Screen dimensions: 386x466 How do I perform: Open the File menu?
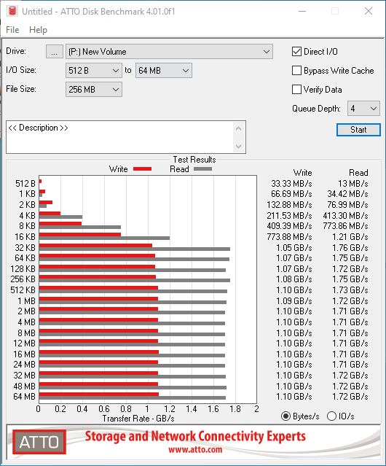(x=12, y=30)
